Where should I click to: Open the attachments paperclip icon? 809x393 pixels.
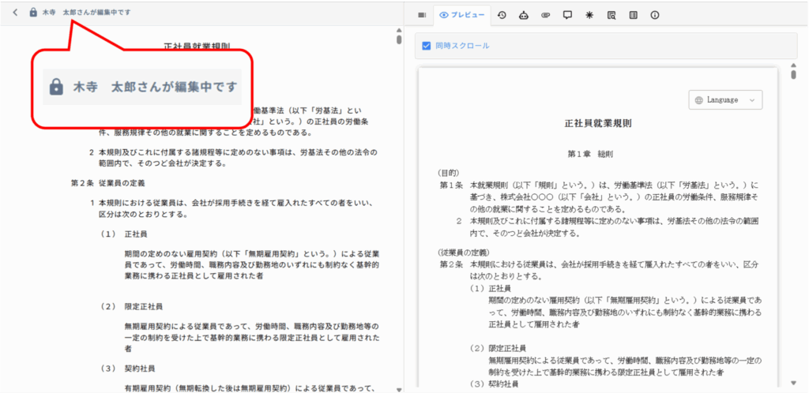(545, 14)
